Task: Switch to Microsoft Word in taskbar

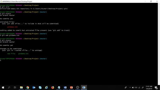Action: (x=65, y=87)
